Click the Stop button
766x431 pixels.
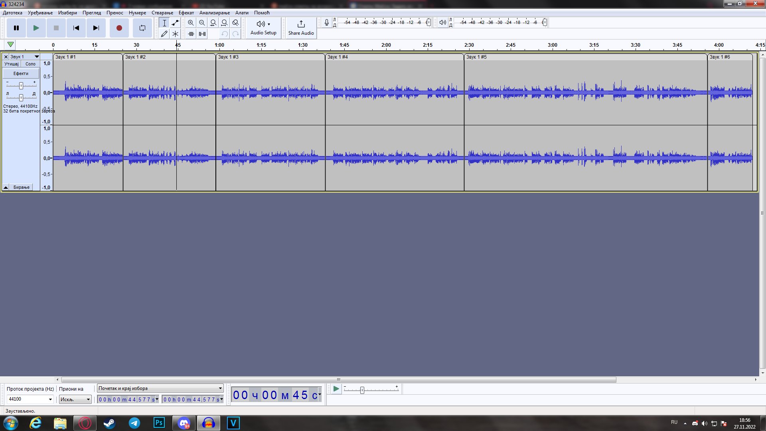(x=56, y=28)
